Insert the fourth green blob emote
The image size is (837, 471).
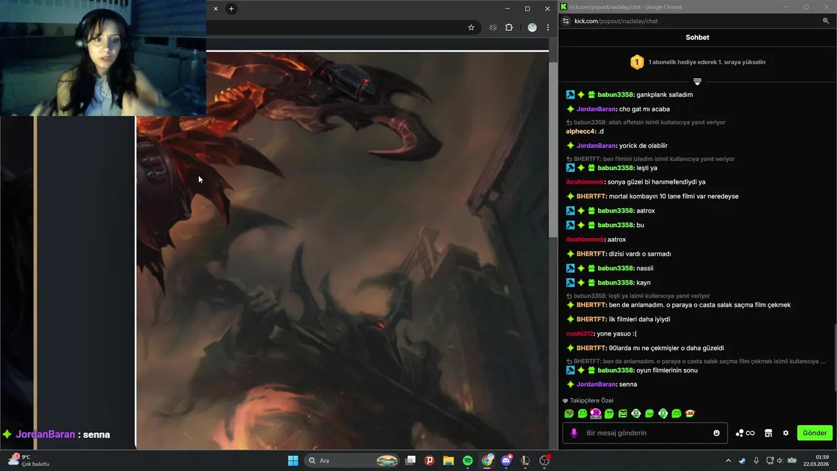(609, 413)
